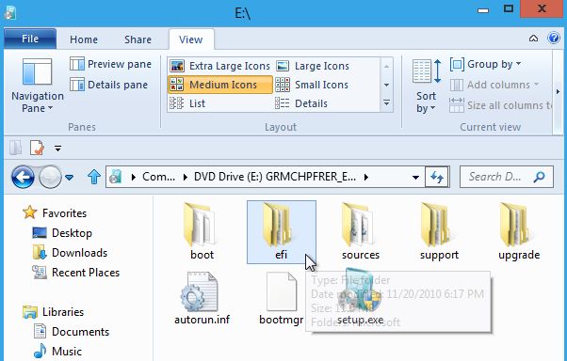Toggle the Details pane

click(109, 85)
